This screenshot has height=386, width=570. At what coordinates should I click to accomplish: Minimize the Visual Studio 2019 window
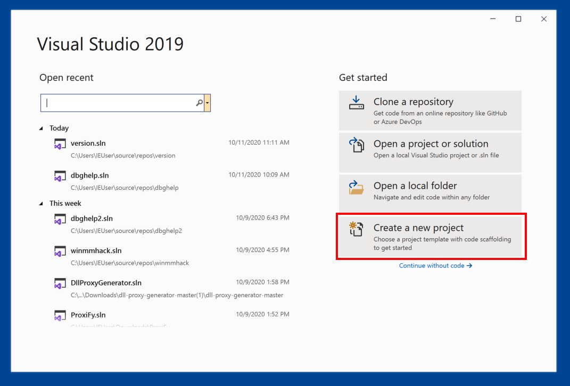(493, 19)
